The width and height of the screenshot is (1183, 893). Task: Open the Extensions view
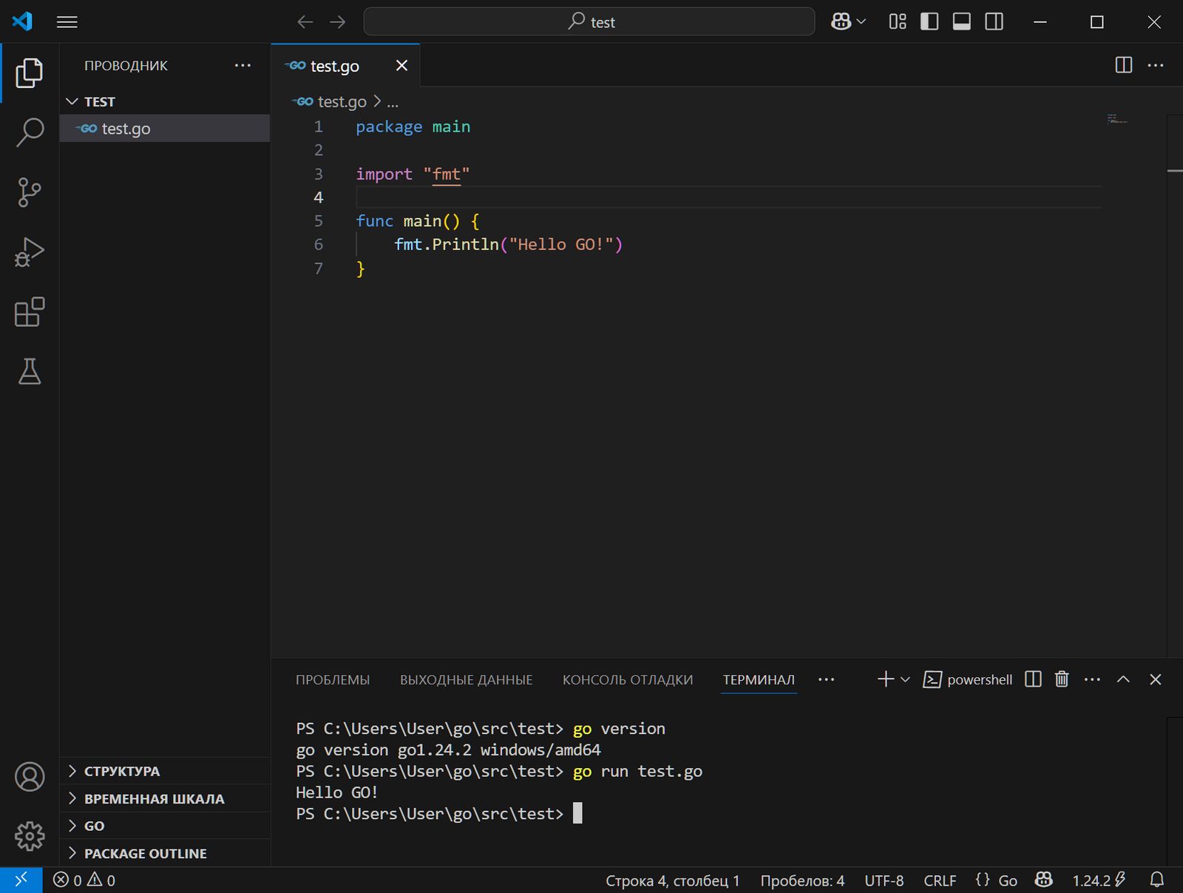pyautogui.click(x=30, y=312)
